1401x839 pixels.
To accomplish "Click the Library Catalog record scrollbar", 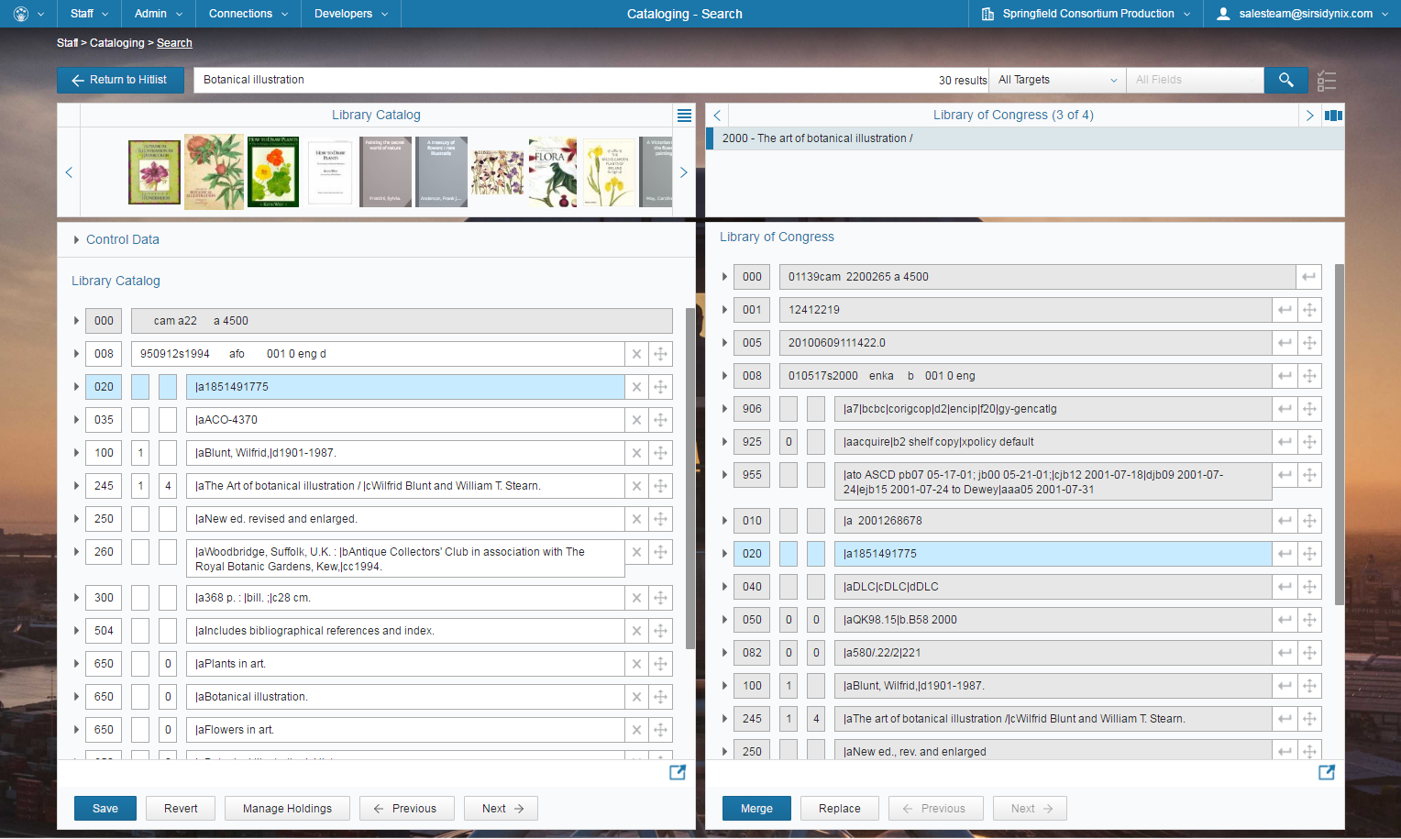I will (690, 477).
